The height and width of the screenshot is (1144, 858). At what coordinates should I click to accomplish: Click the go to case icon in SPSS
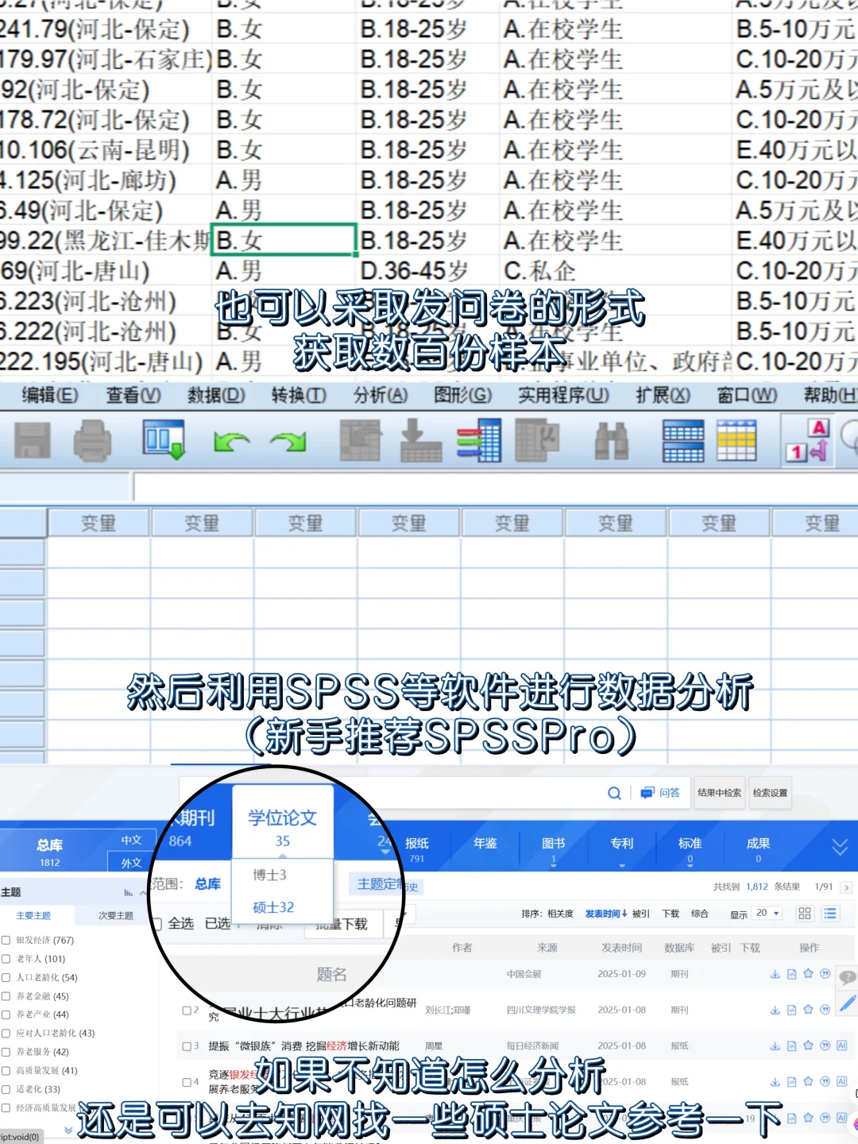click(360, 440)
